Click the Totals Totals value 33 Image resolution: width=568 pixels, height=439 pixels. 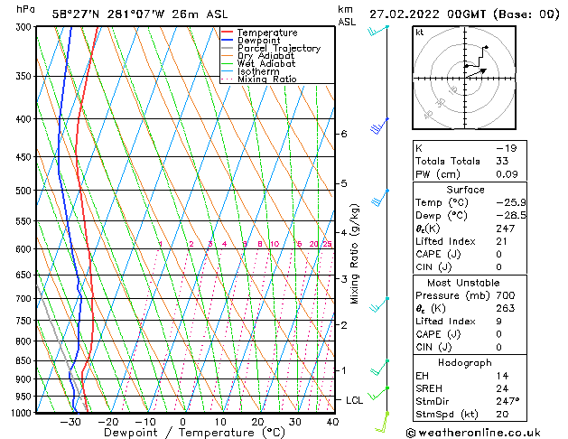pos(502,161)
